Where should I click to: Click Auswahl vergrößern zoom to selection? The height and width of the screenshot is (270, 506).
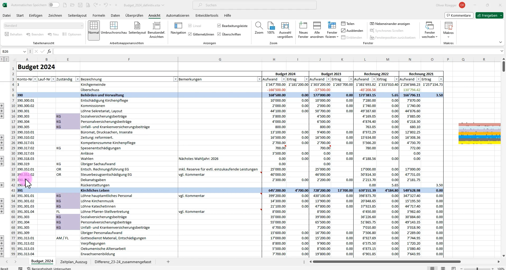[x=285, y=30]
